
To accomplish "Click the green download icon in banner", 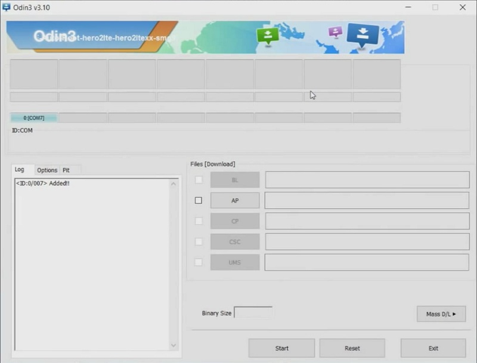I will (x=268, y=36).
